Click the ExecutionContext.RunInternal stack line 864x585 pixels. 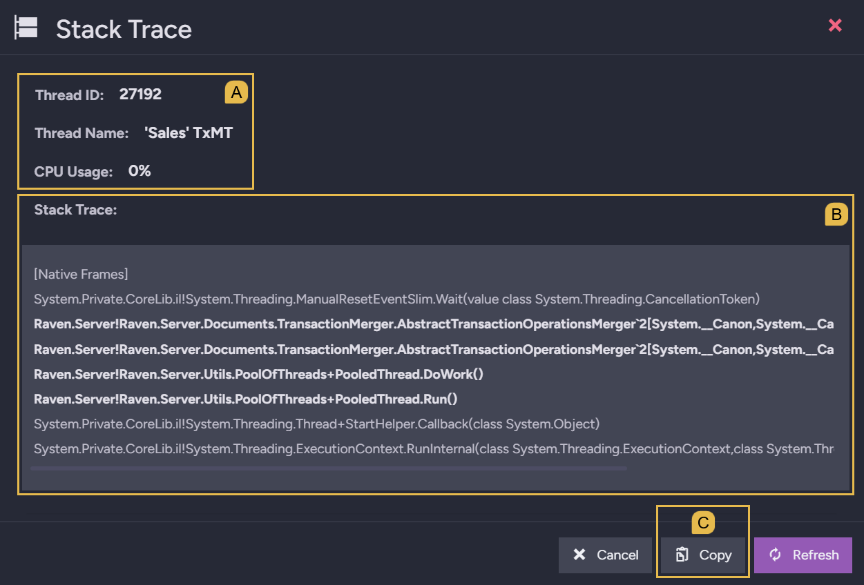pyautogui.click(x=434, y=449)
